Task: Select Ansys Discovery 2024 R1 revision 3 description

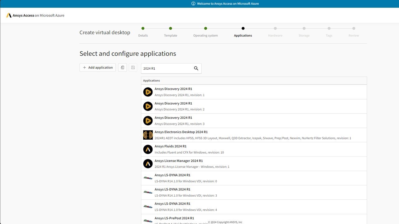Action: point(180,124)
